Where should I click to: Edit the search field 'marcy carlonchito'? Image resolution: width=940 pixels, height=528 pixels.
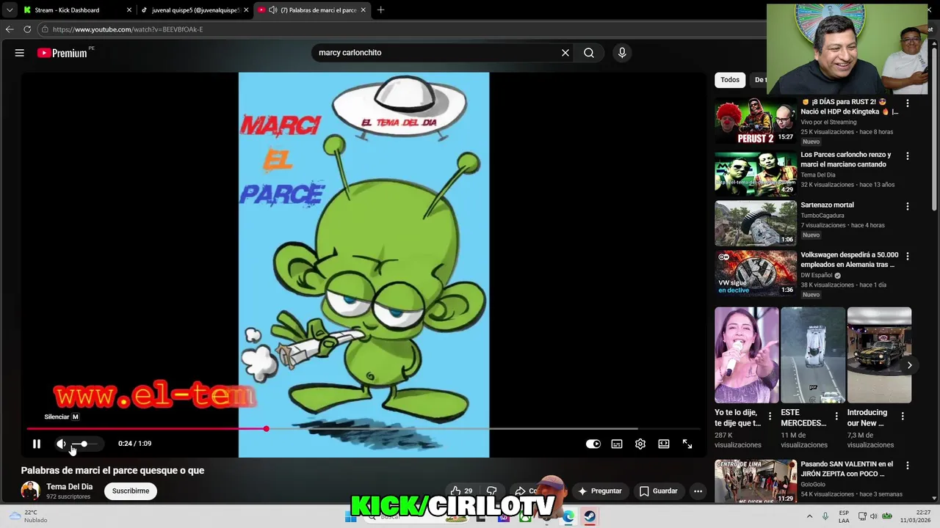click(x=437, y=53)
